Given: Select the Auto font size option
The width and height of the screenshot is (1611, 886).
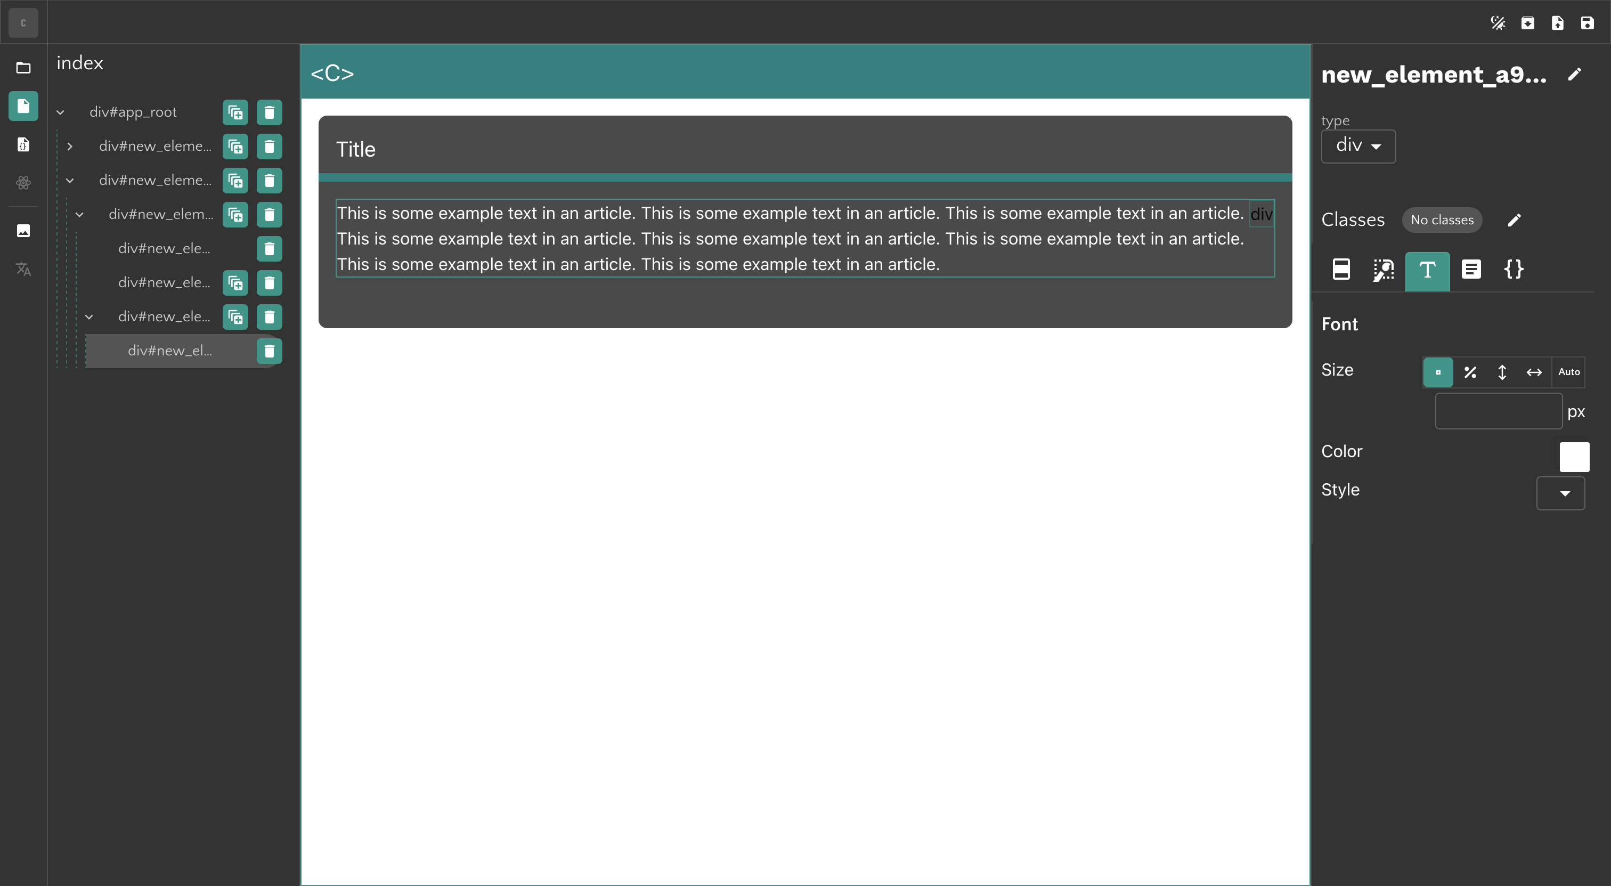Looking at the screenshot, I should point(1568,372).
